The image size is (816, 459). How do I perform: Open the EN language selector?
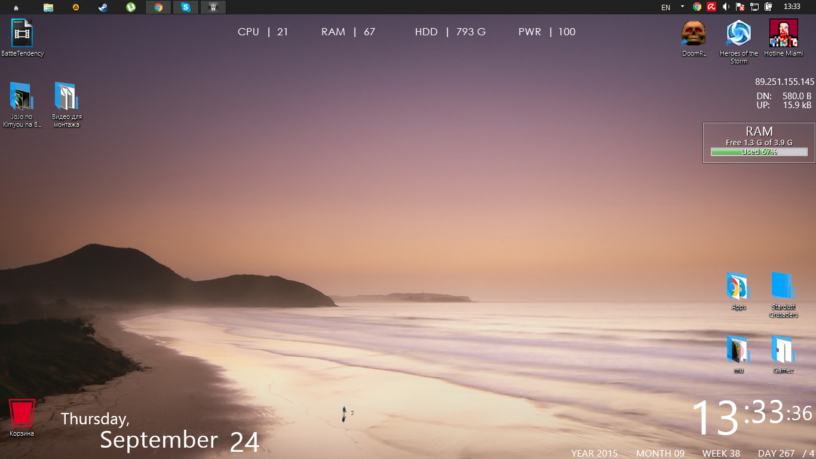point(665,7)
